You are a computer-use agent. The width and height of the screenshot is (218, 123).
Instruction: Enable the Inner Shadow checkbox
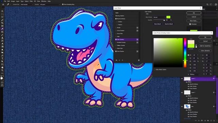116,30
